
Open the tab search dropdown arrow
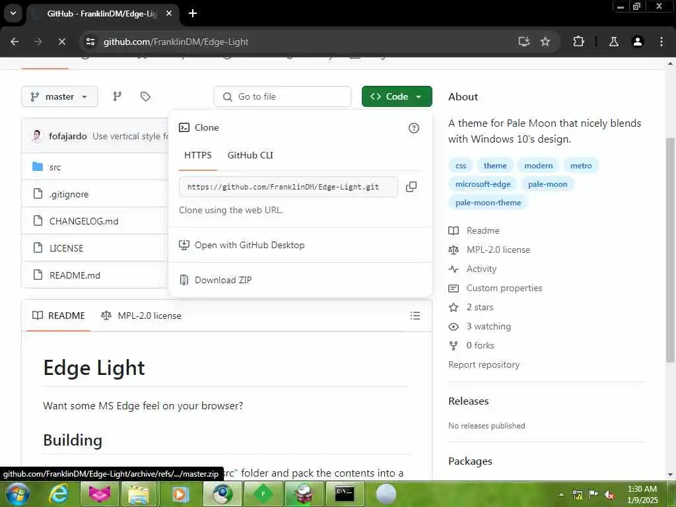(x=13, y=13)
